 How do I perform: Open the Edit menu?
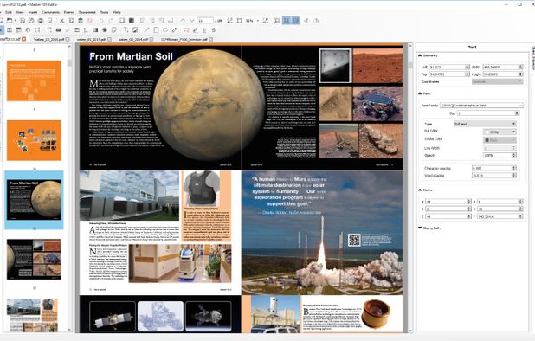tap(9, 12)
